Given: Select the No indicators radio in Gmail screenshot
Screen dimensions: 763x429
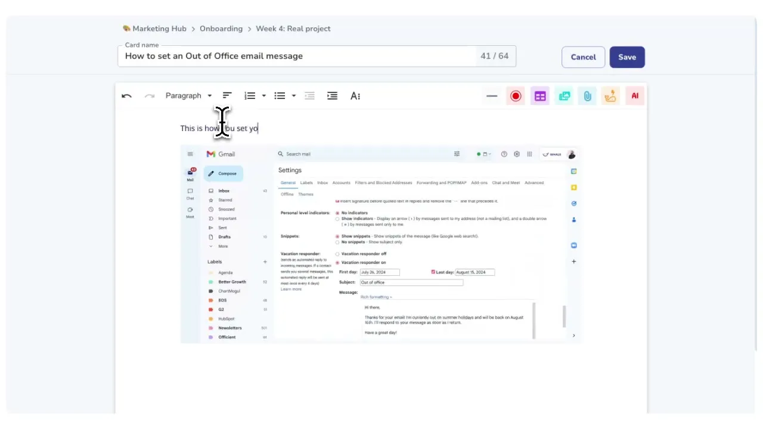Looking at the screenshot, I should (x=337, y=213).
